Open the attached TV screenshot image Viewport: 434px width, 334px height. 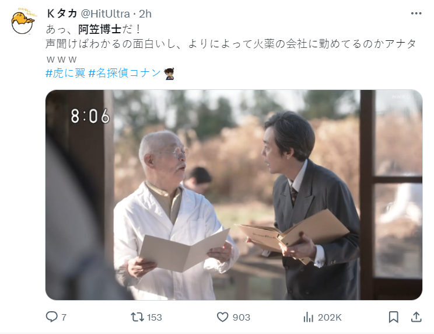234,194
